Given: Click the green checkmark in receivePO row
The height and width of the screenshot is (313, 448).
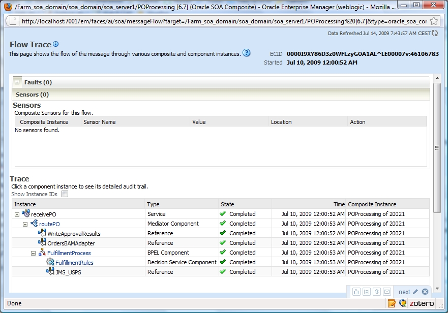Looking at the screenshot, I should pos(223,213).
